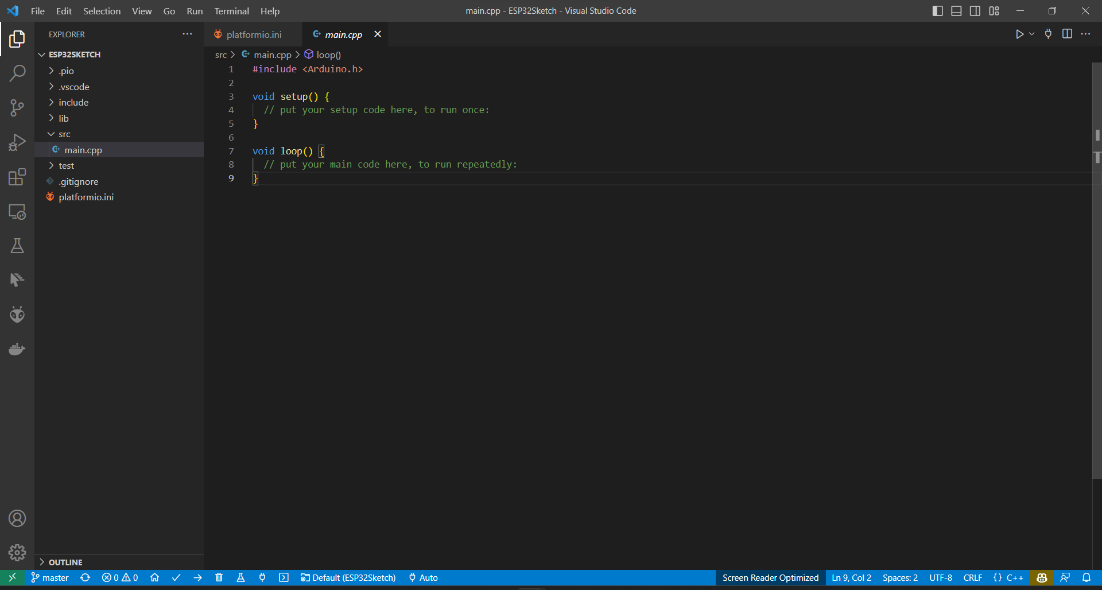Screen dimensions: 1102x590
Task: Change Spaces: 2 indentation setting
Action: pos(900,577)
